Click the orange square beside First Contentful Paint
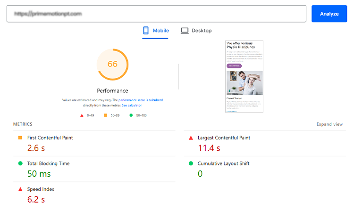Screen dimensions: 354x212 [20, 138]
